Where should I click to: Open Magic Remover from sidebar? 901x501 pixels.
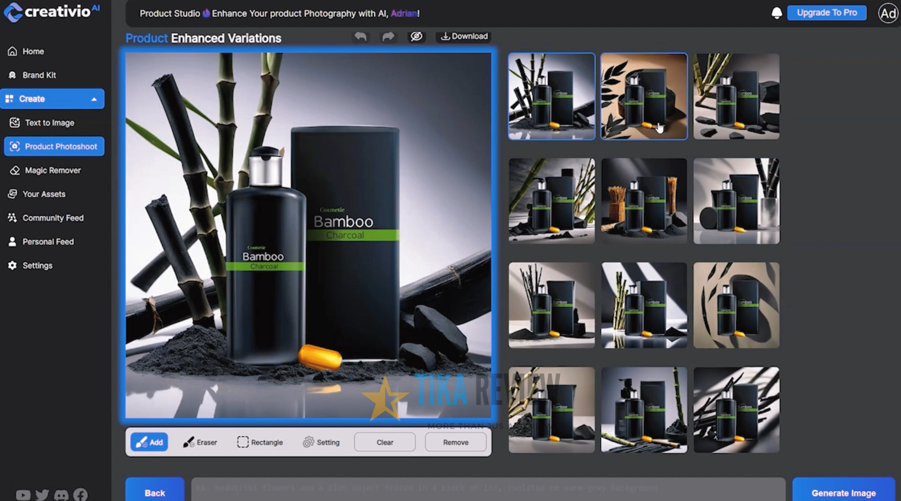[52, 171]
